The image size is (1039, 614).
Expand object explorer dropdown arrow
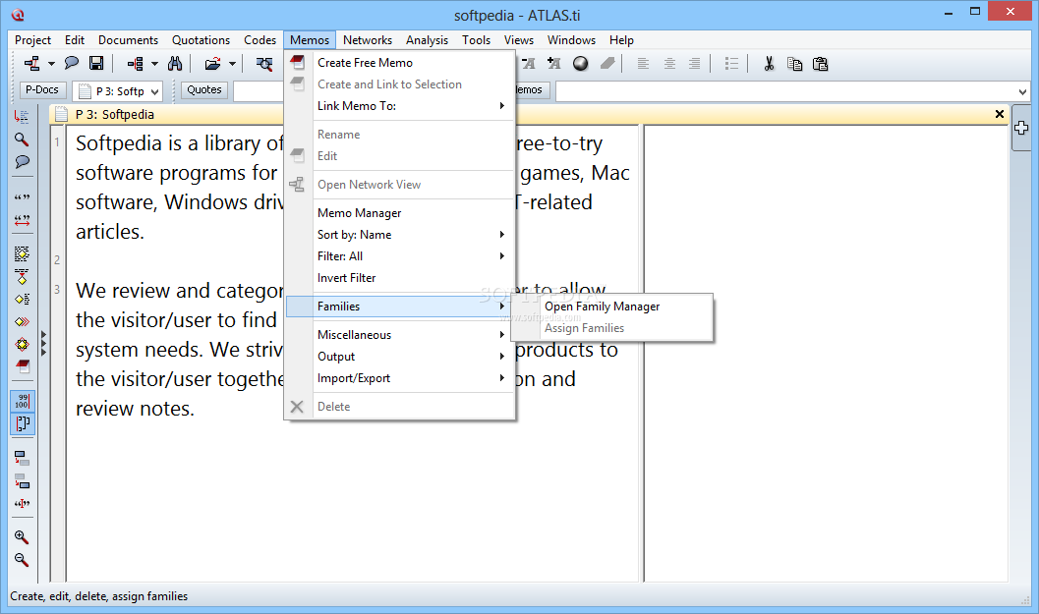[154, 64]
